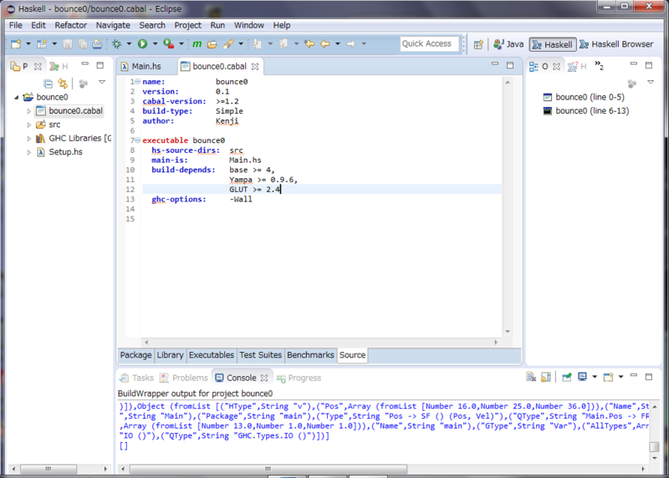Collapse the executable bounce0 section fold marker

137,140
